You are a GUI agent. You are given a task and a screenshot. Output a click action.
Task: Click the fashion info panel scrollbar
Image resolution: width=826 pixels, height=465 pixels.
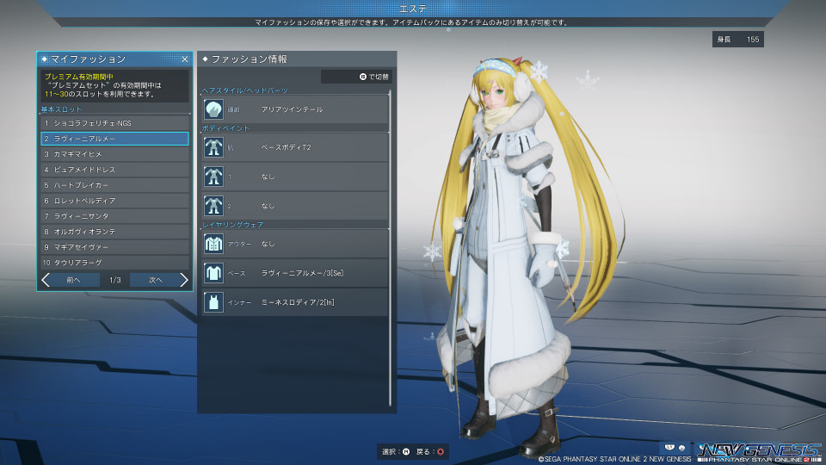click(391, 250)
